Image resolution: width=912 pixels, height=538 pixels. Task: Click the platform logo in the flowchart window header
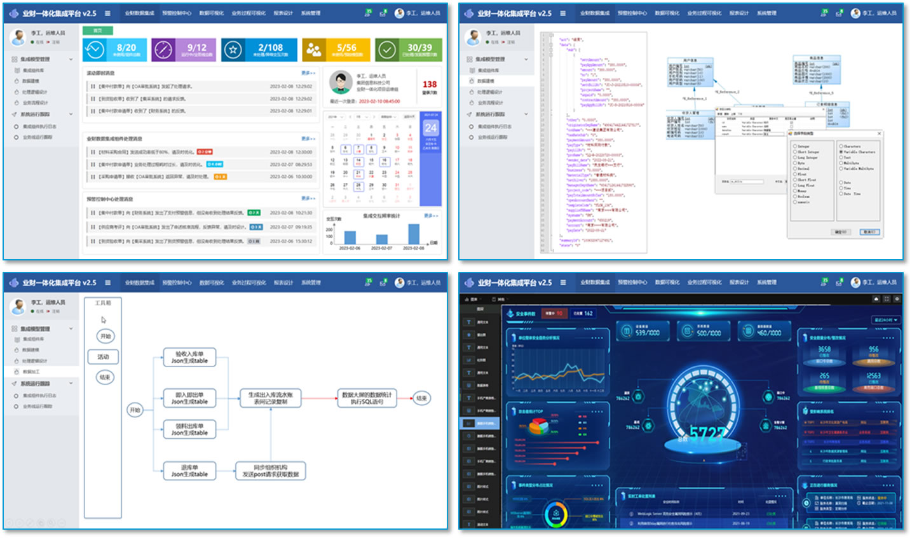point(14,283)
